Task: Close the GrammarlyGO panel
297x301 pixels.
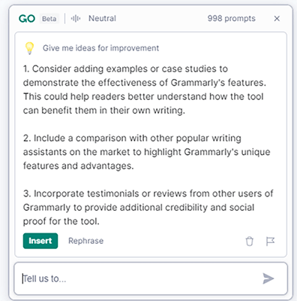Action: click(x=277, y=19)
